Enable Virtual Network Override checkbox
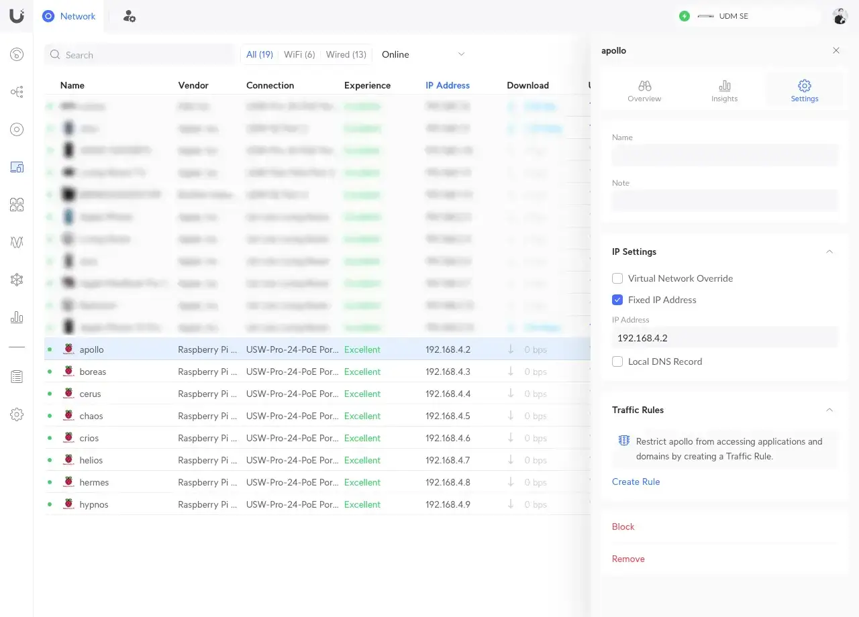Screen dimensions: 859x617 click(x=617, y=278)
